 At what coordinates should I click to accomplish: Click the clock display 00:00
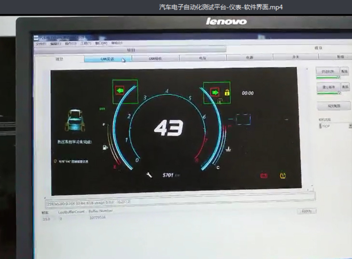[247, 93]
